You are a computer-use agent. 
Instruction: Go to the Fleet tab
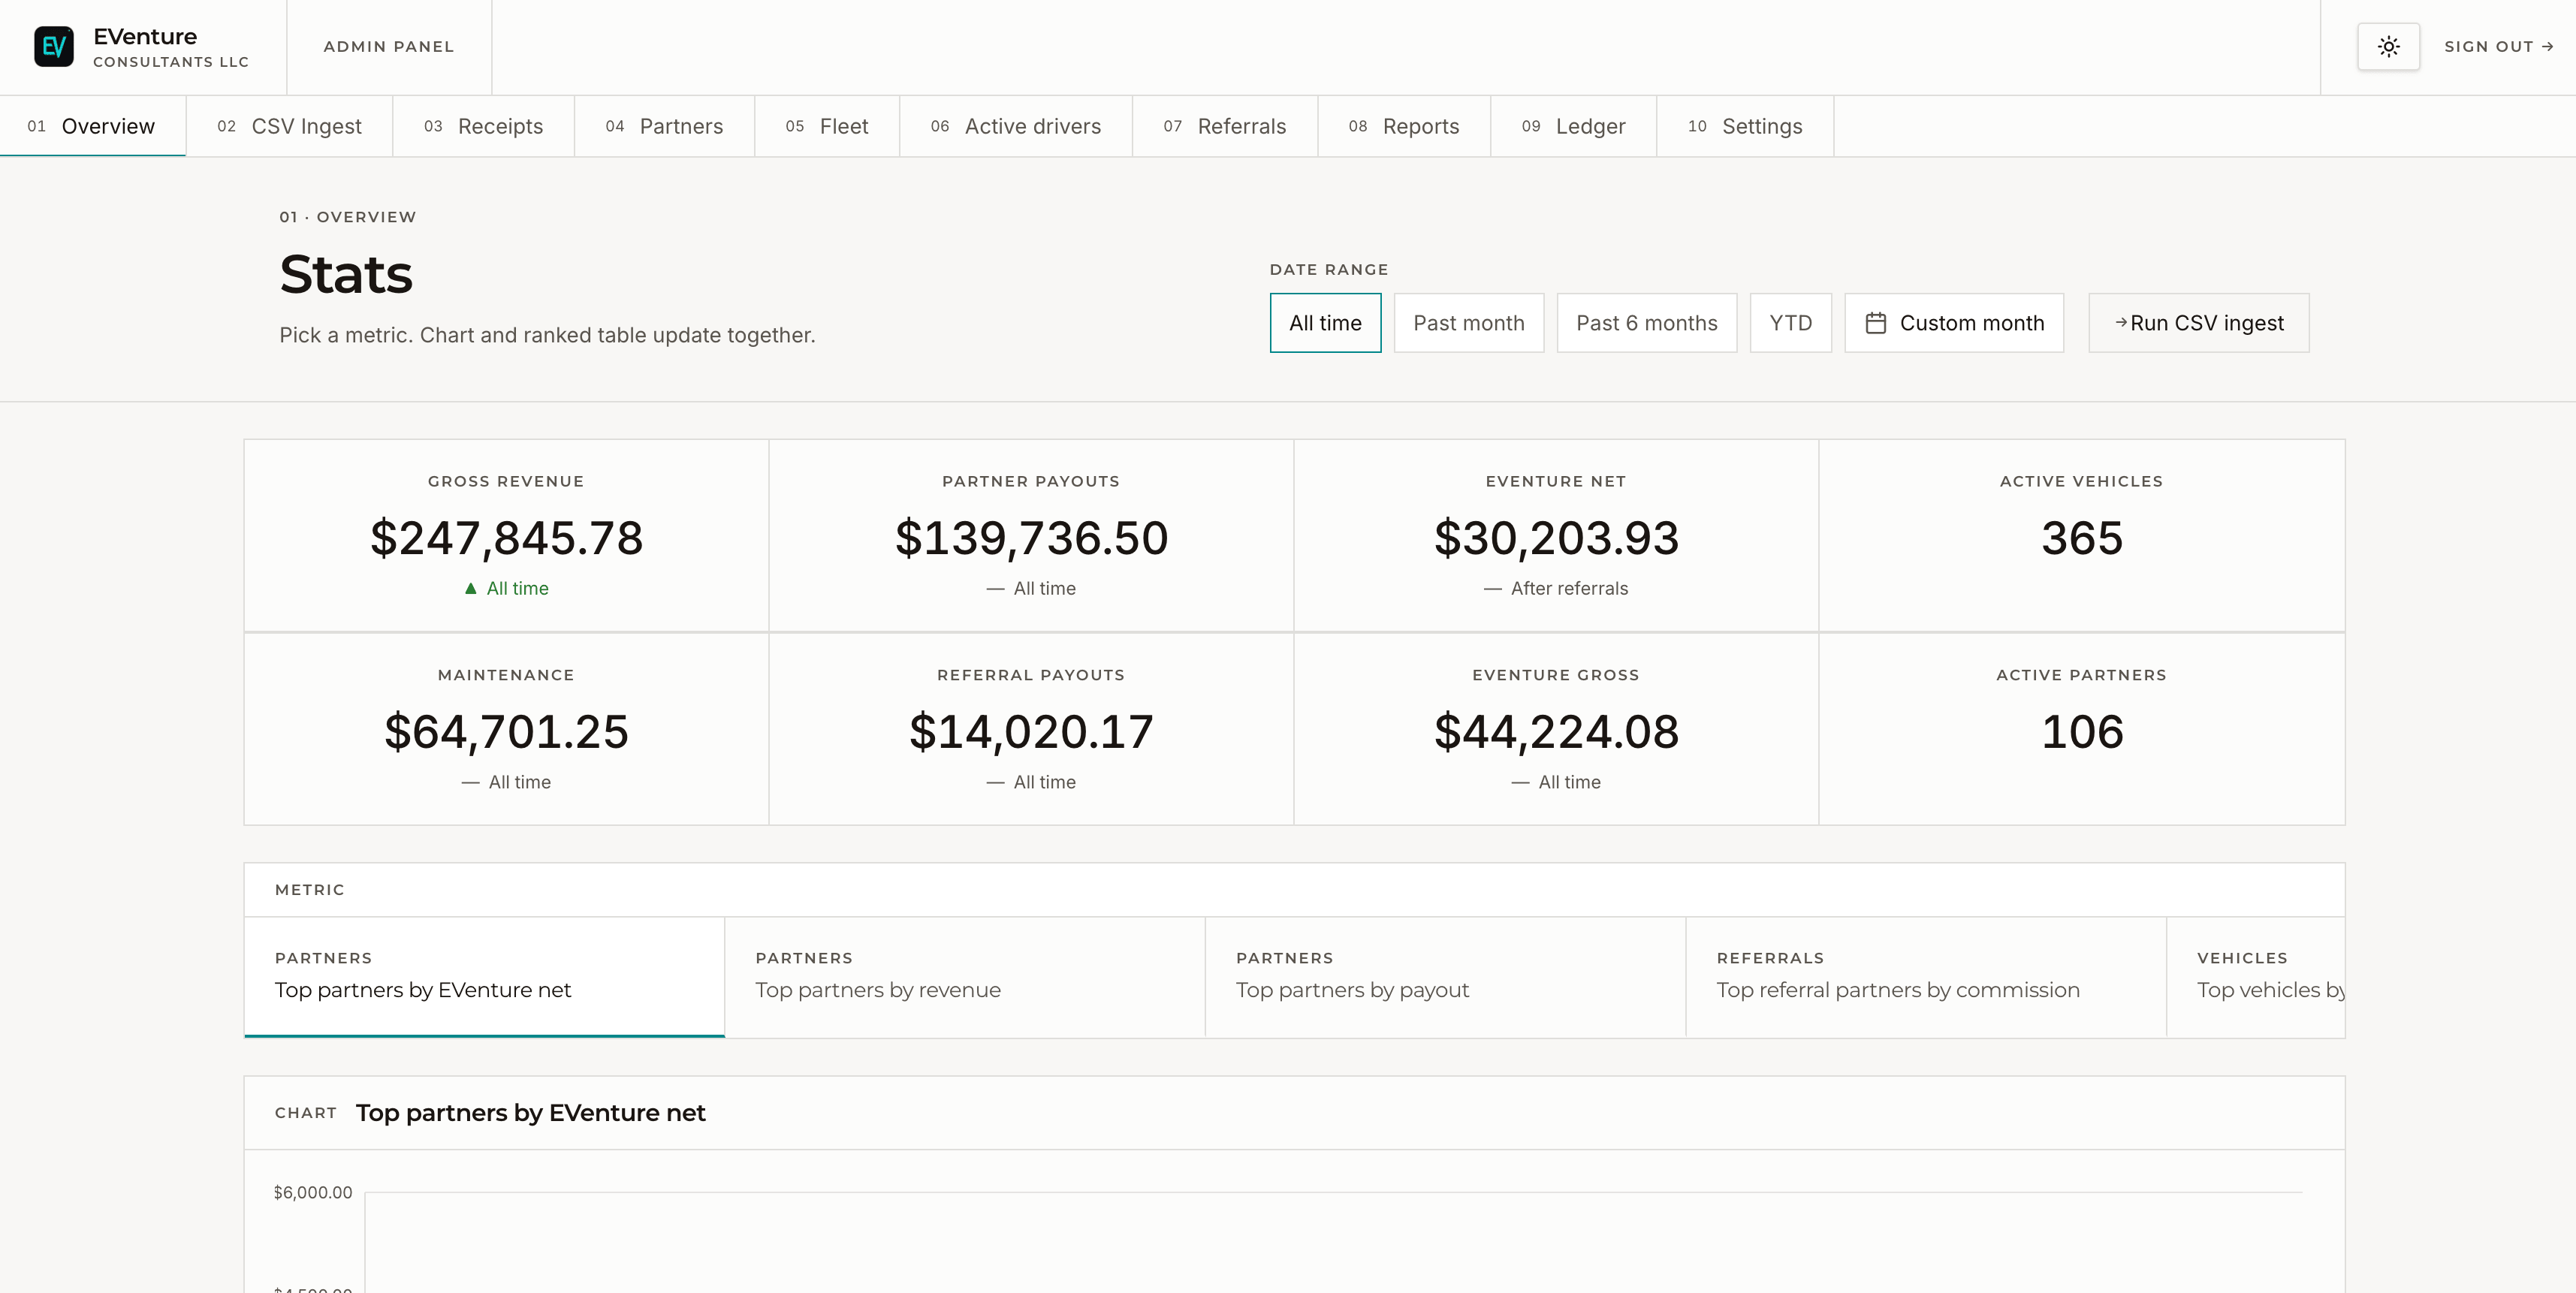coord(827,126)
